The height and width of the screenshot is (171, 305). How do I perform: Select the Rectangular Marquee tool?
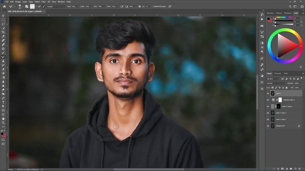pos(3,20)
